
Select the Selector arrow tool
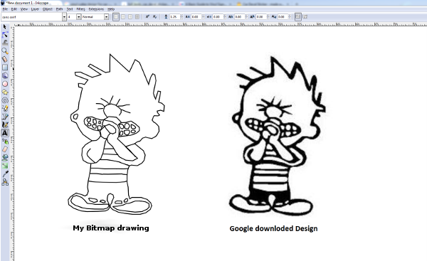5,27
